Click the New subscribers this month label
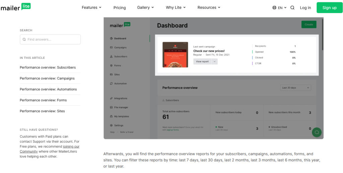 284,112
